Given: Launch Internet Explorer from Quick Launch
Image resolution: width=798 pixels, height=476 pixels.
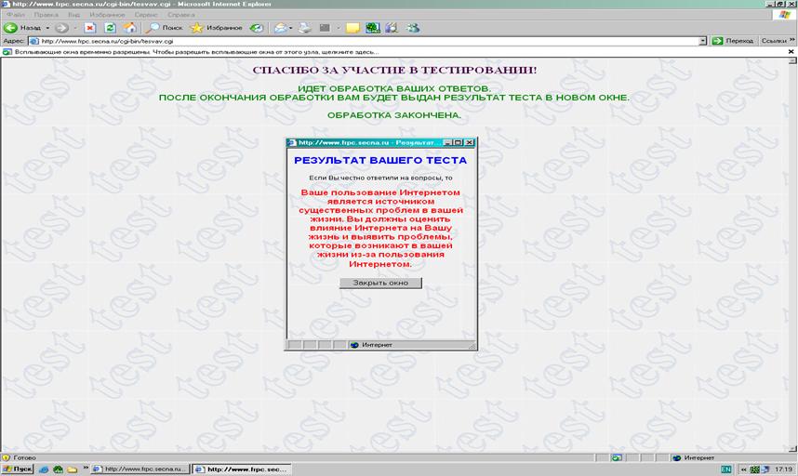Looking at the screenshot, I should (44, 469).
